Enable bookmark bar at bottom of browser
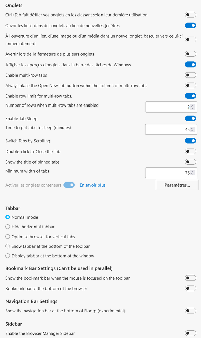 pos(190,288)
